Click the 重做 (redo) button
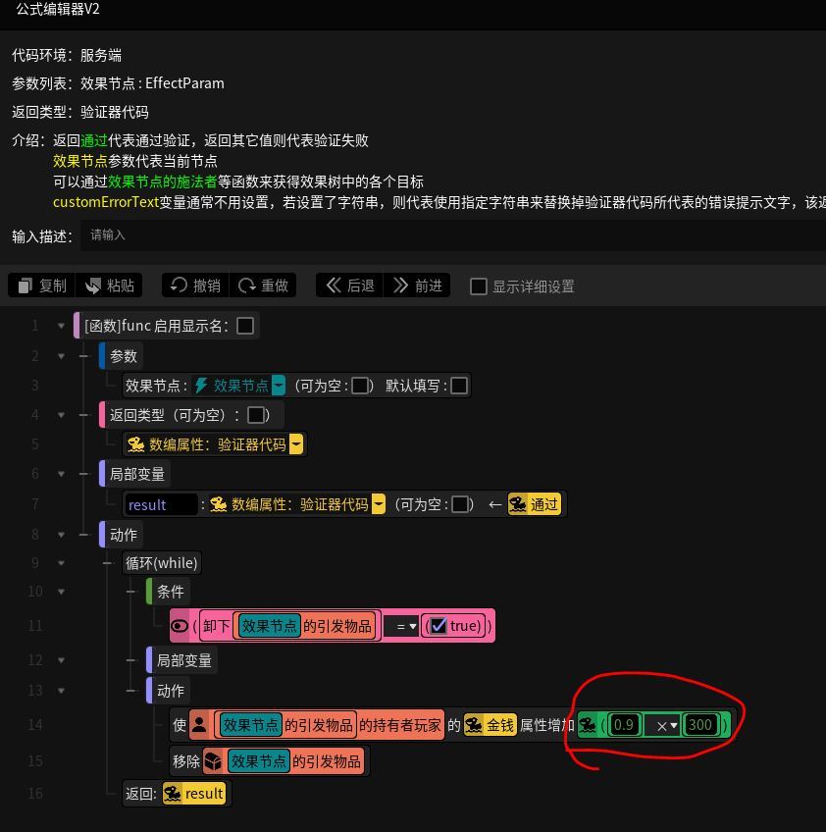The width and height of the screenshot is (826, 832). coord(263,286)
